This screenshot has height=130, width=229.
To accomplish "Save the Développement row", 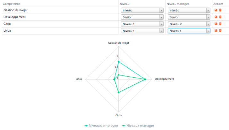I will (216, 17).
